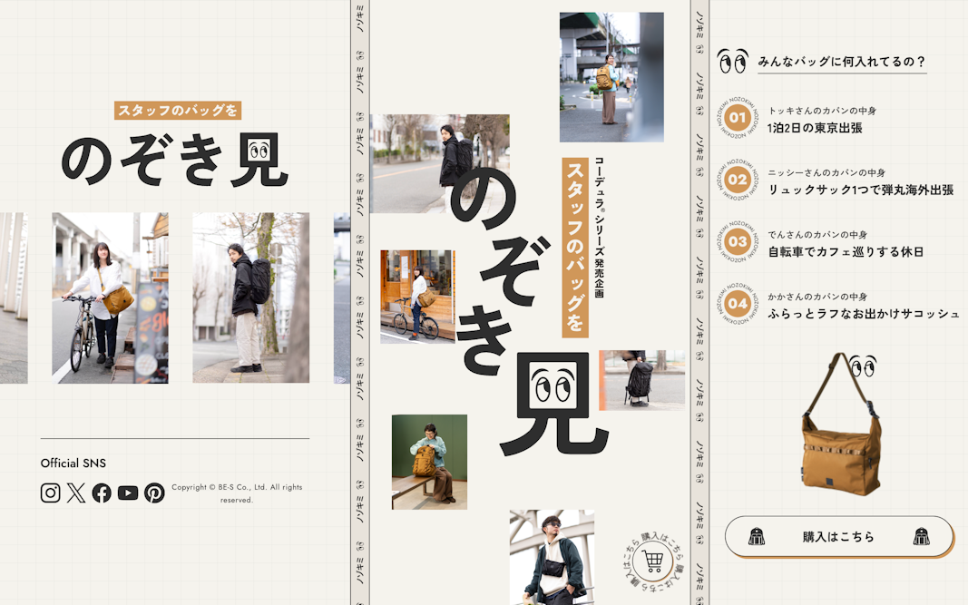Screen dimensions: 968x605
Task: Open the Instagram official SNS icon
Action: [50, 493]
